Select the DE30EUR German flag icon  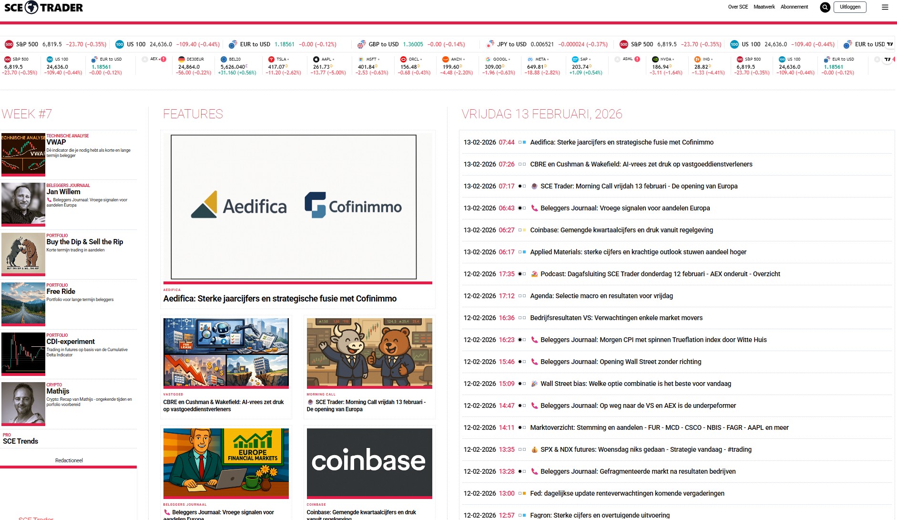click(182, 59)
